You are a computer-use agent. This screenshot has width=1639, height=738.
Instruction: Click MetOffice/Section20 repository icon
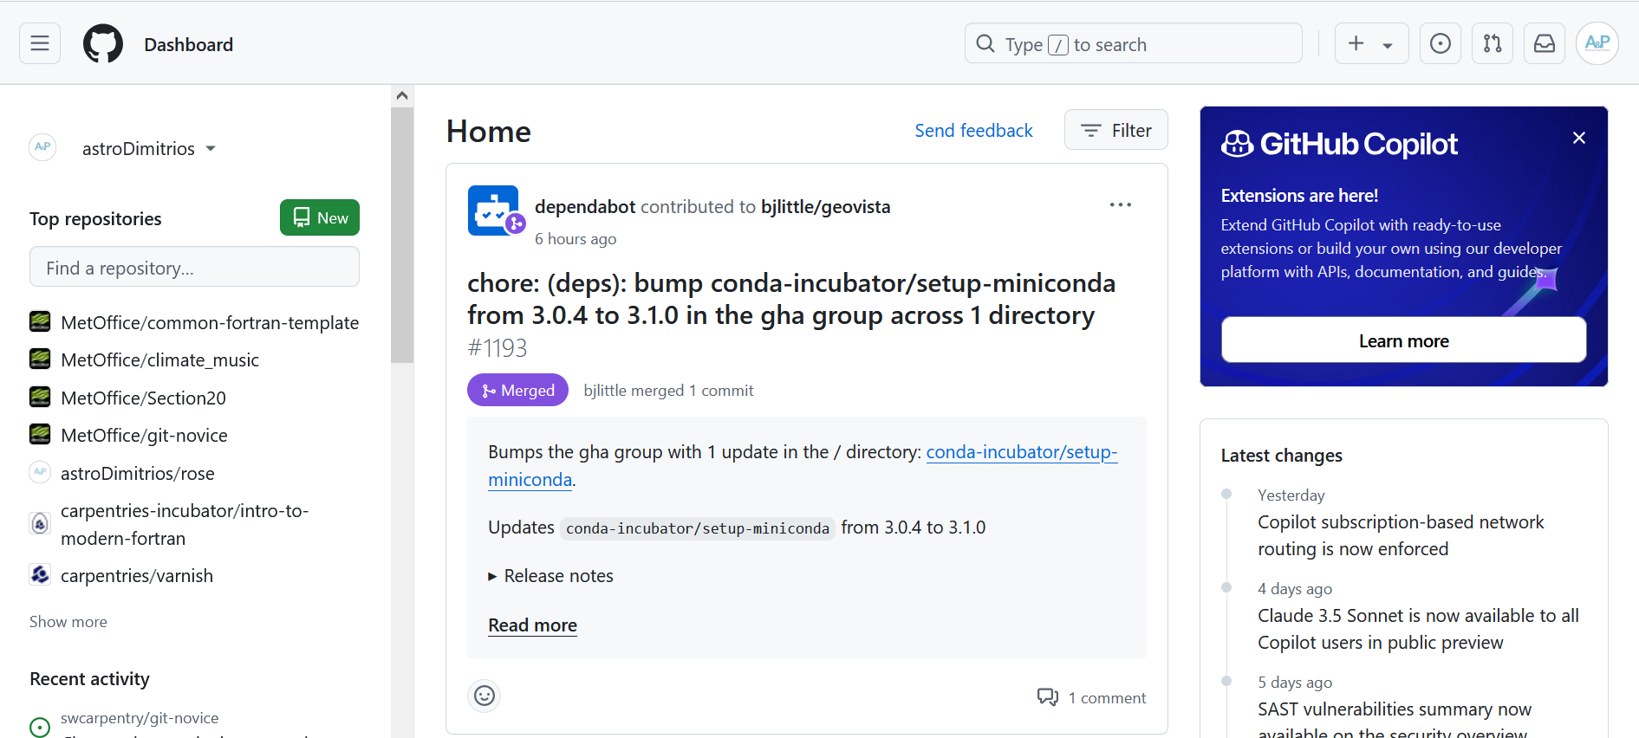click(x=40, y=397)
